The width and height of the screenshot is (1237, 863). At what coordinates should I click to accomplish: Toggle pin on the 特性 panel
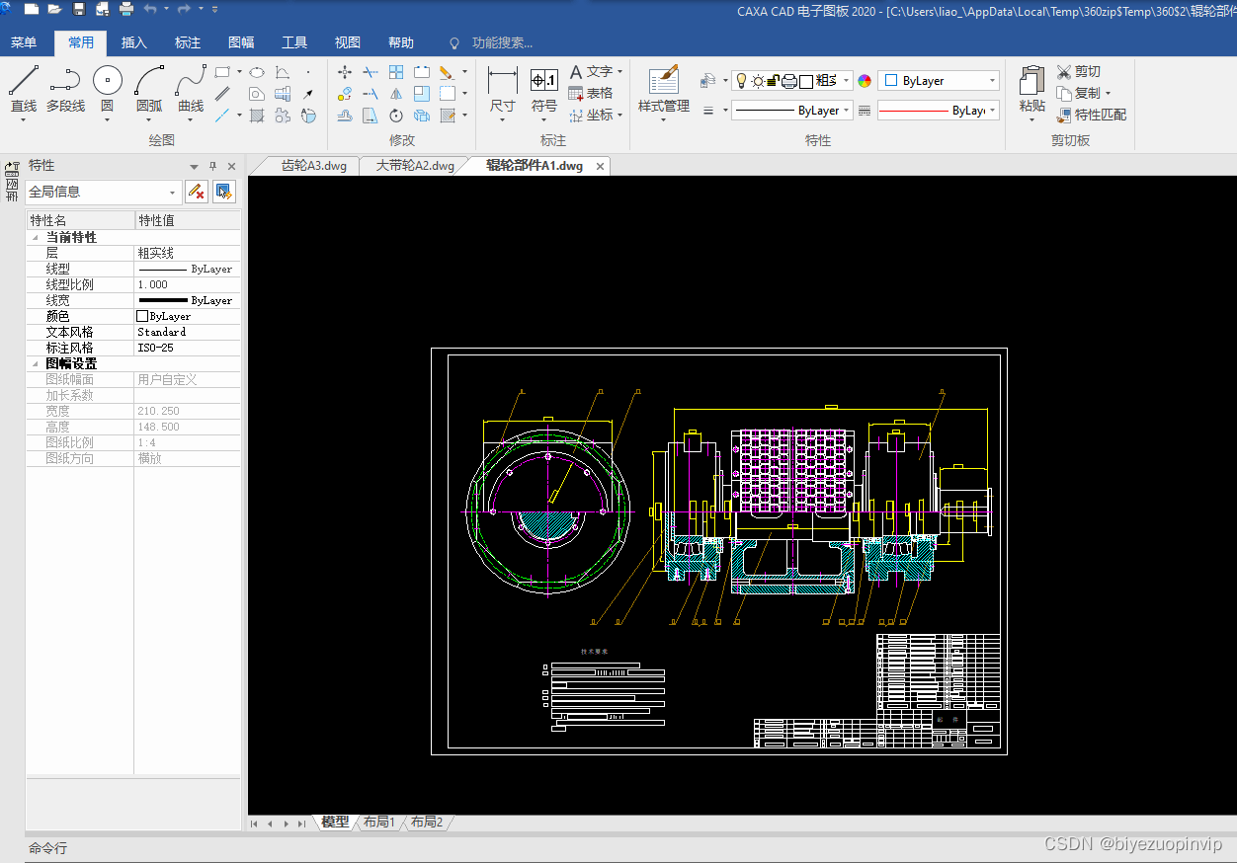click(212, 166)
